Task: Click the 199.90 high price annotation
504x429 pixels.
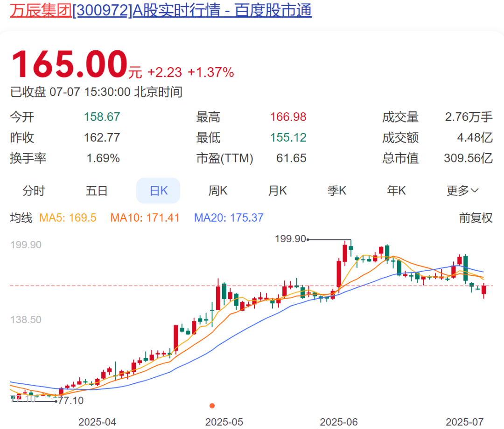Action: click(290, 239)
